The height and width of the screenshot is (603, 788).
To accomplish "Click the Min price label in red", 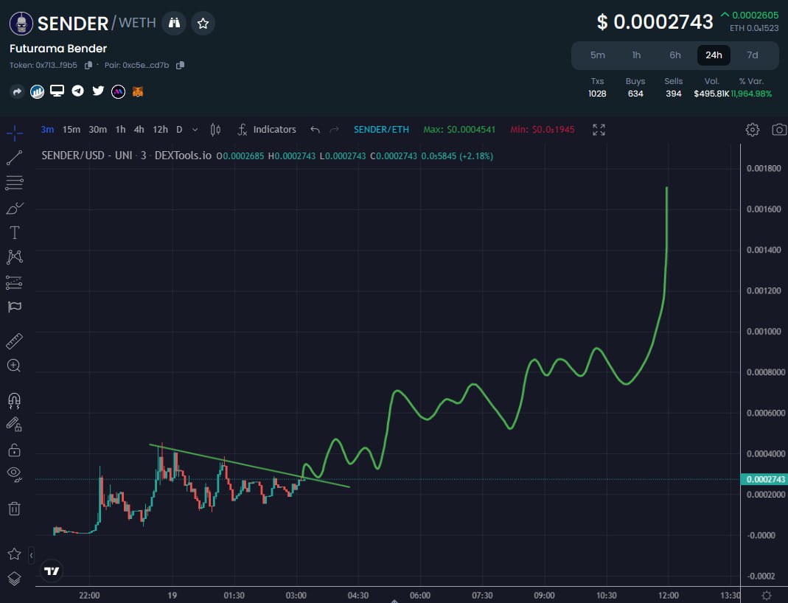I will pos(543,130).
